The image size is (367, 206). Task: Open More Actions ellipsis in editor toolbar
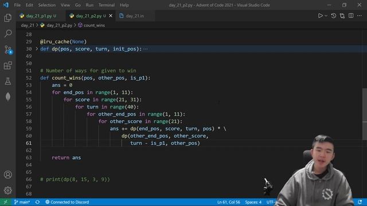[360, 15]
